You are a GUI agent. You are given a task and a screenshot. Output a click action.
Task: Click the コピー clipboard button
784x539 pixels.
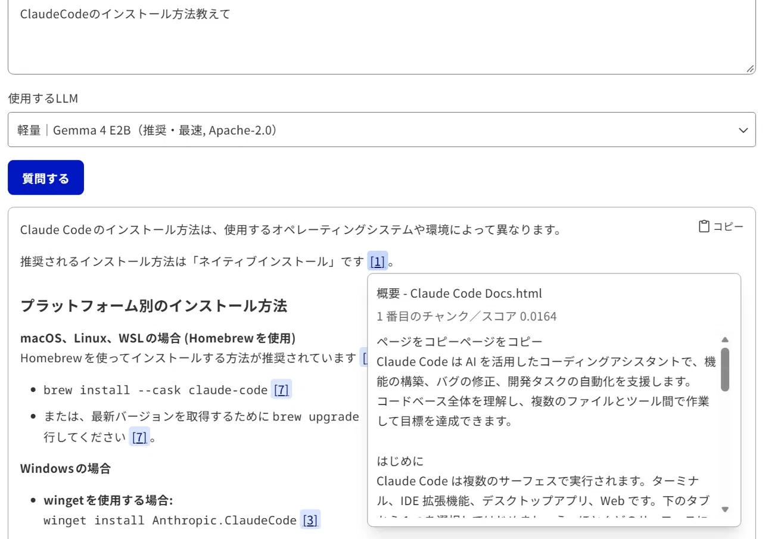click(x=721, y=226)
